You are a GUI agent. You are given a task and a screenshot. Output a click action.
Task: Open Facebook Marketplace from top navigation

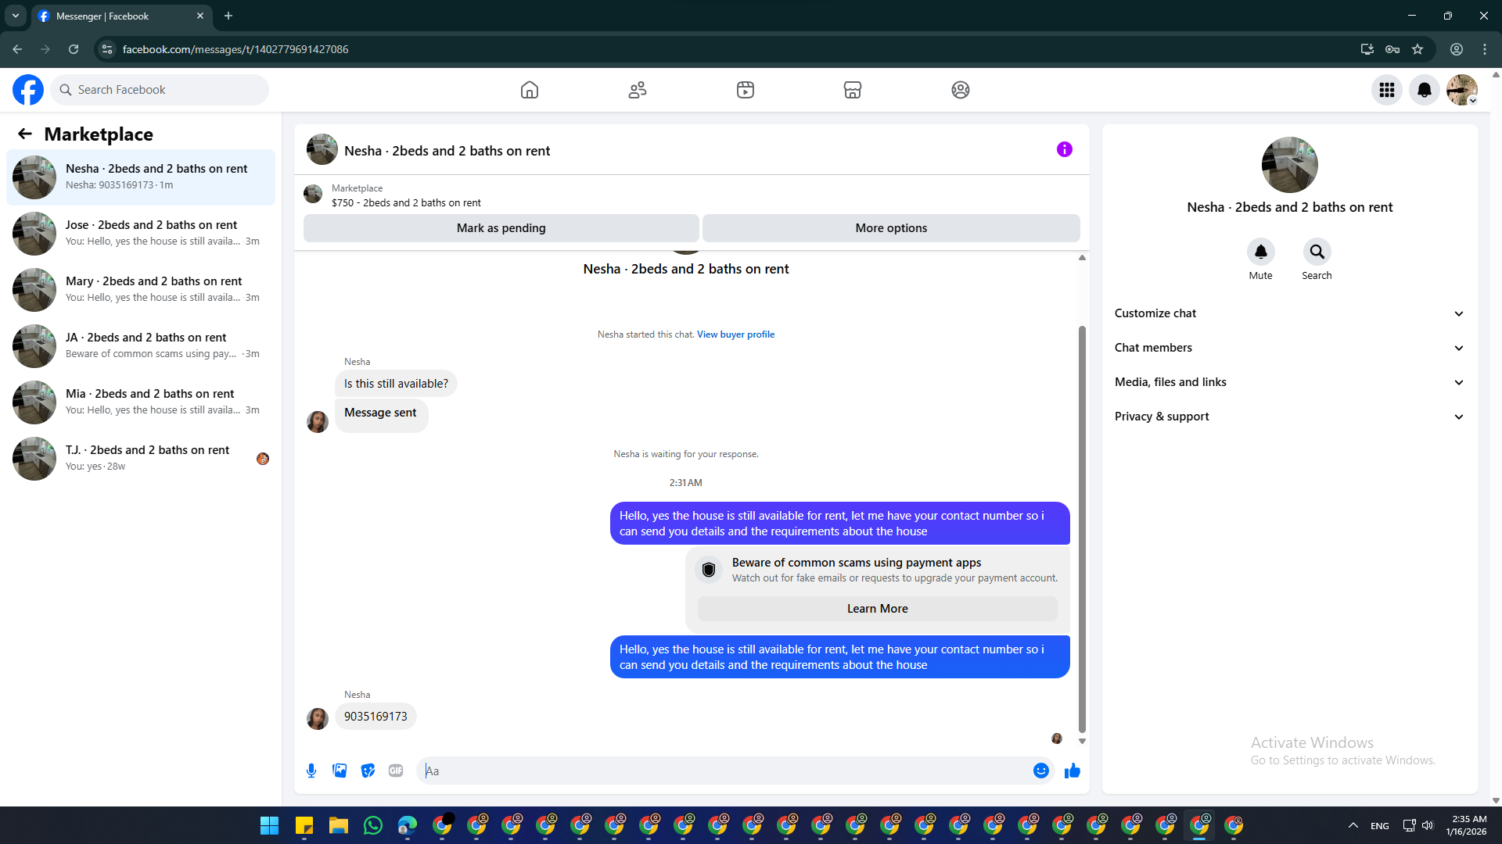852,90
